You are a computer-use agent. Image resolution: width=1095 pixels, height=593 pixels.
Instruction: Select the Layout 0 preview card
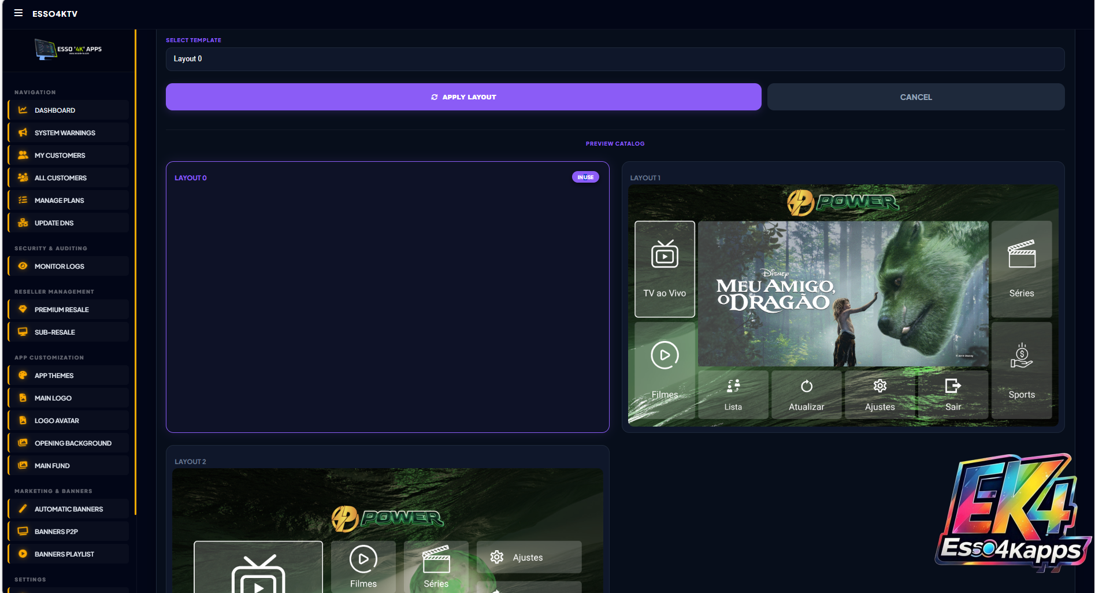click(387, 301)
